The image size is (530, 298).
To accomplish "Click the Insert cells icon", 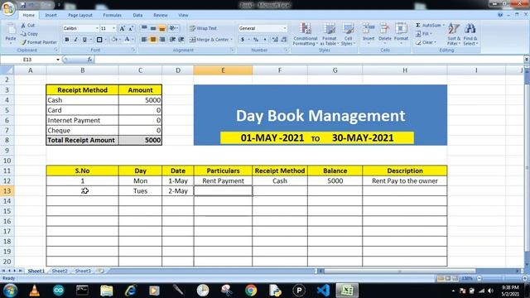I will 369,29.
